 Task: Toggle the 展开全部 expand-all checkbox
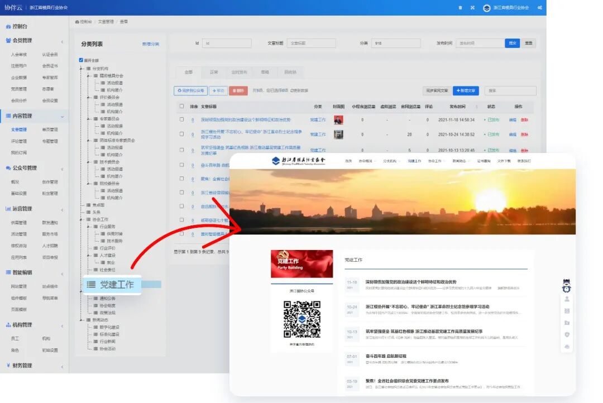[x=81, y=60]
